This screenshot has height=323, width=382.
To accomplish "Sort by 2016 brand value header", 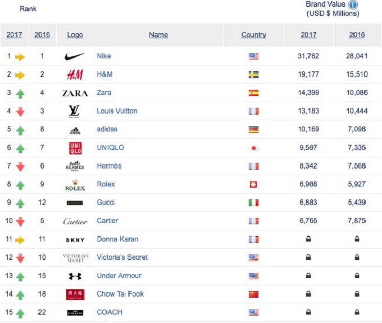I will click(357, 35).
